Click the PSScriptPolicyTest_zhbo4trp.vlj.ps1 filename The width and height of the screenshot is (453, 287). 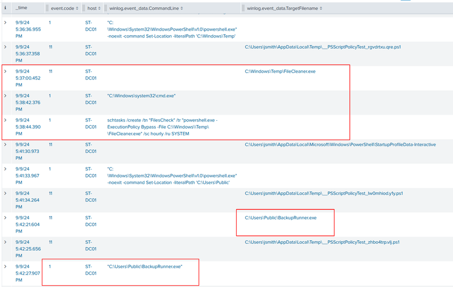322,242
